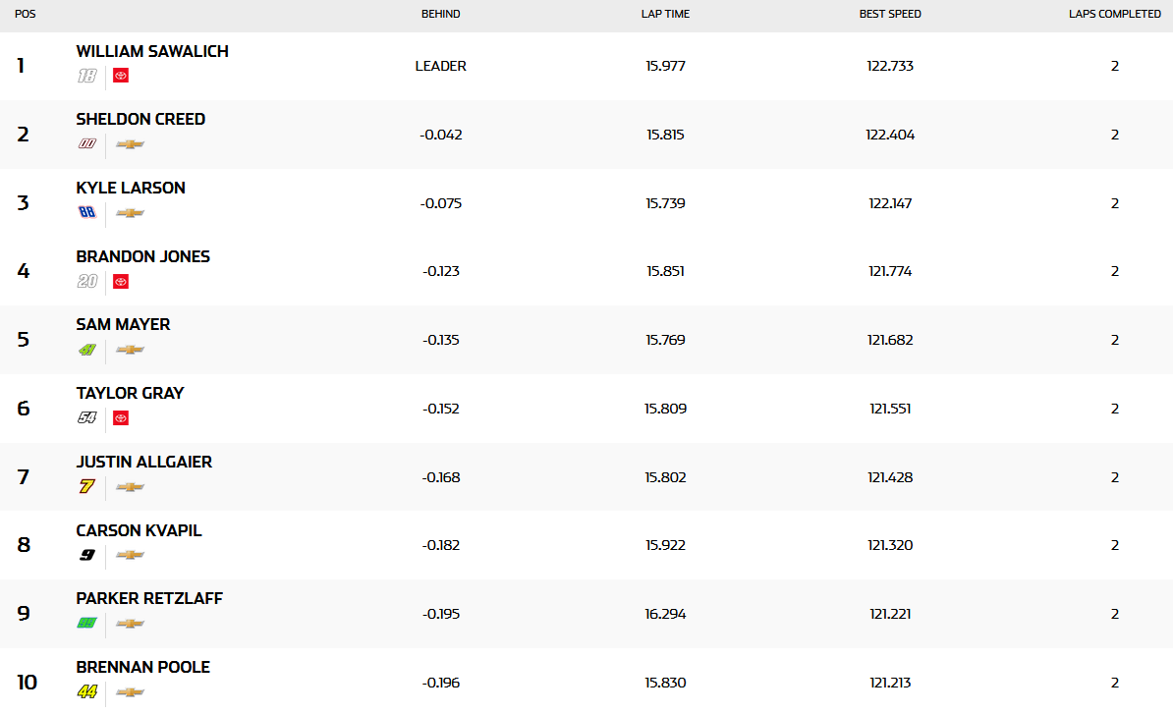1173x714 pixels.
Task: Click Justin Allgaier's number 7 car badge
Action: 86,487
